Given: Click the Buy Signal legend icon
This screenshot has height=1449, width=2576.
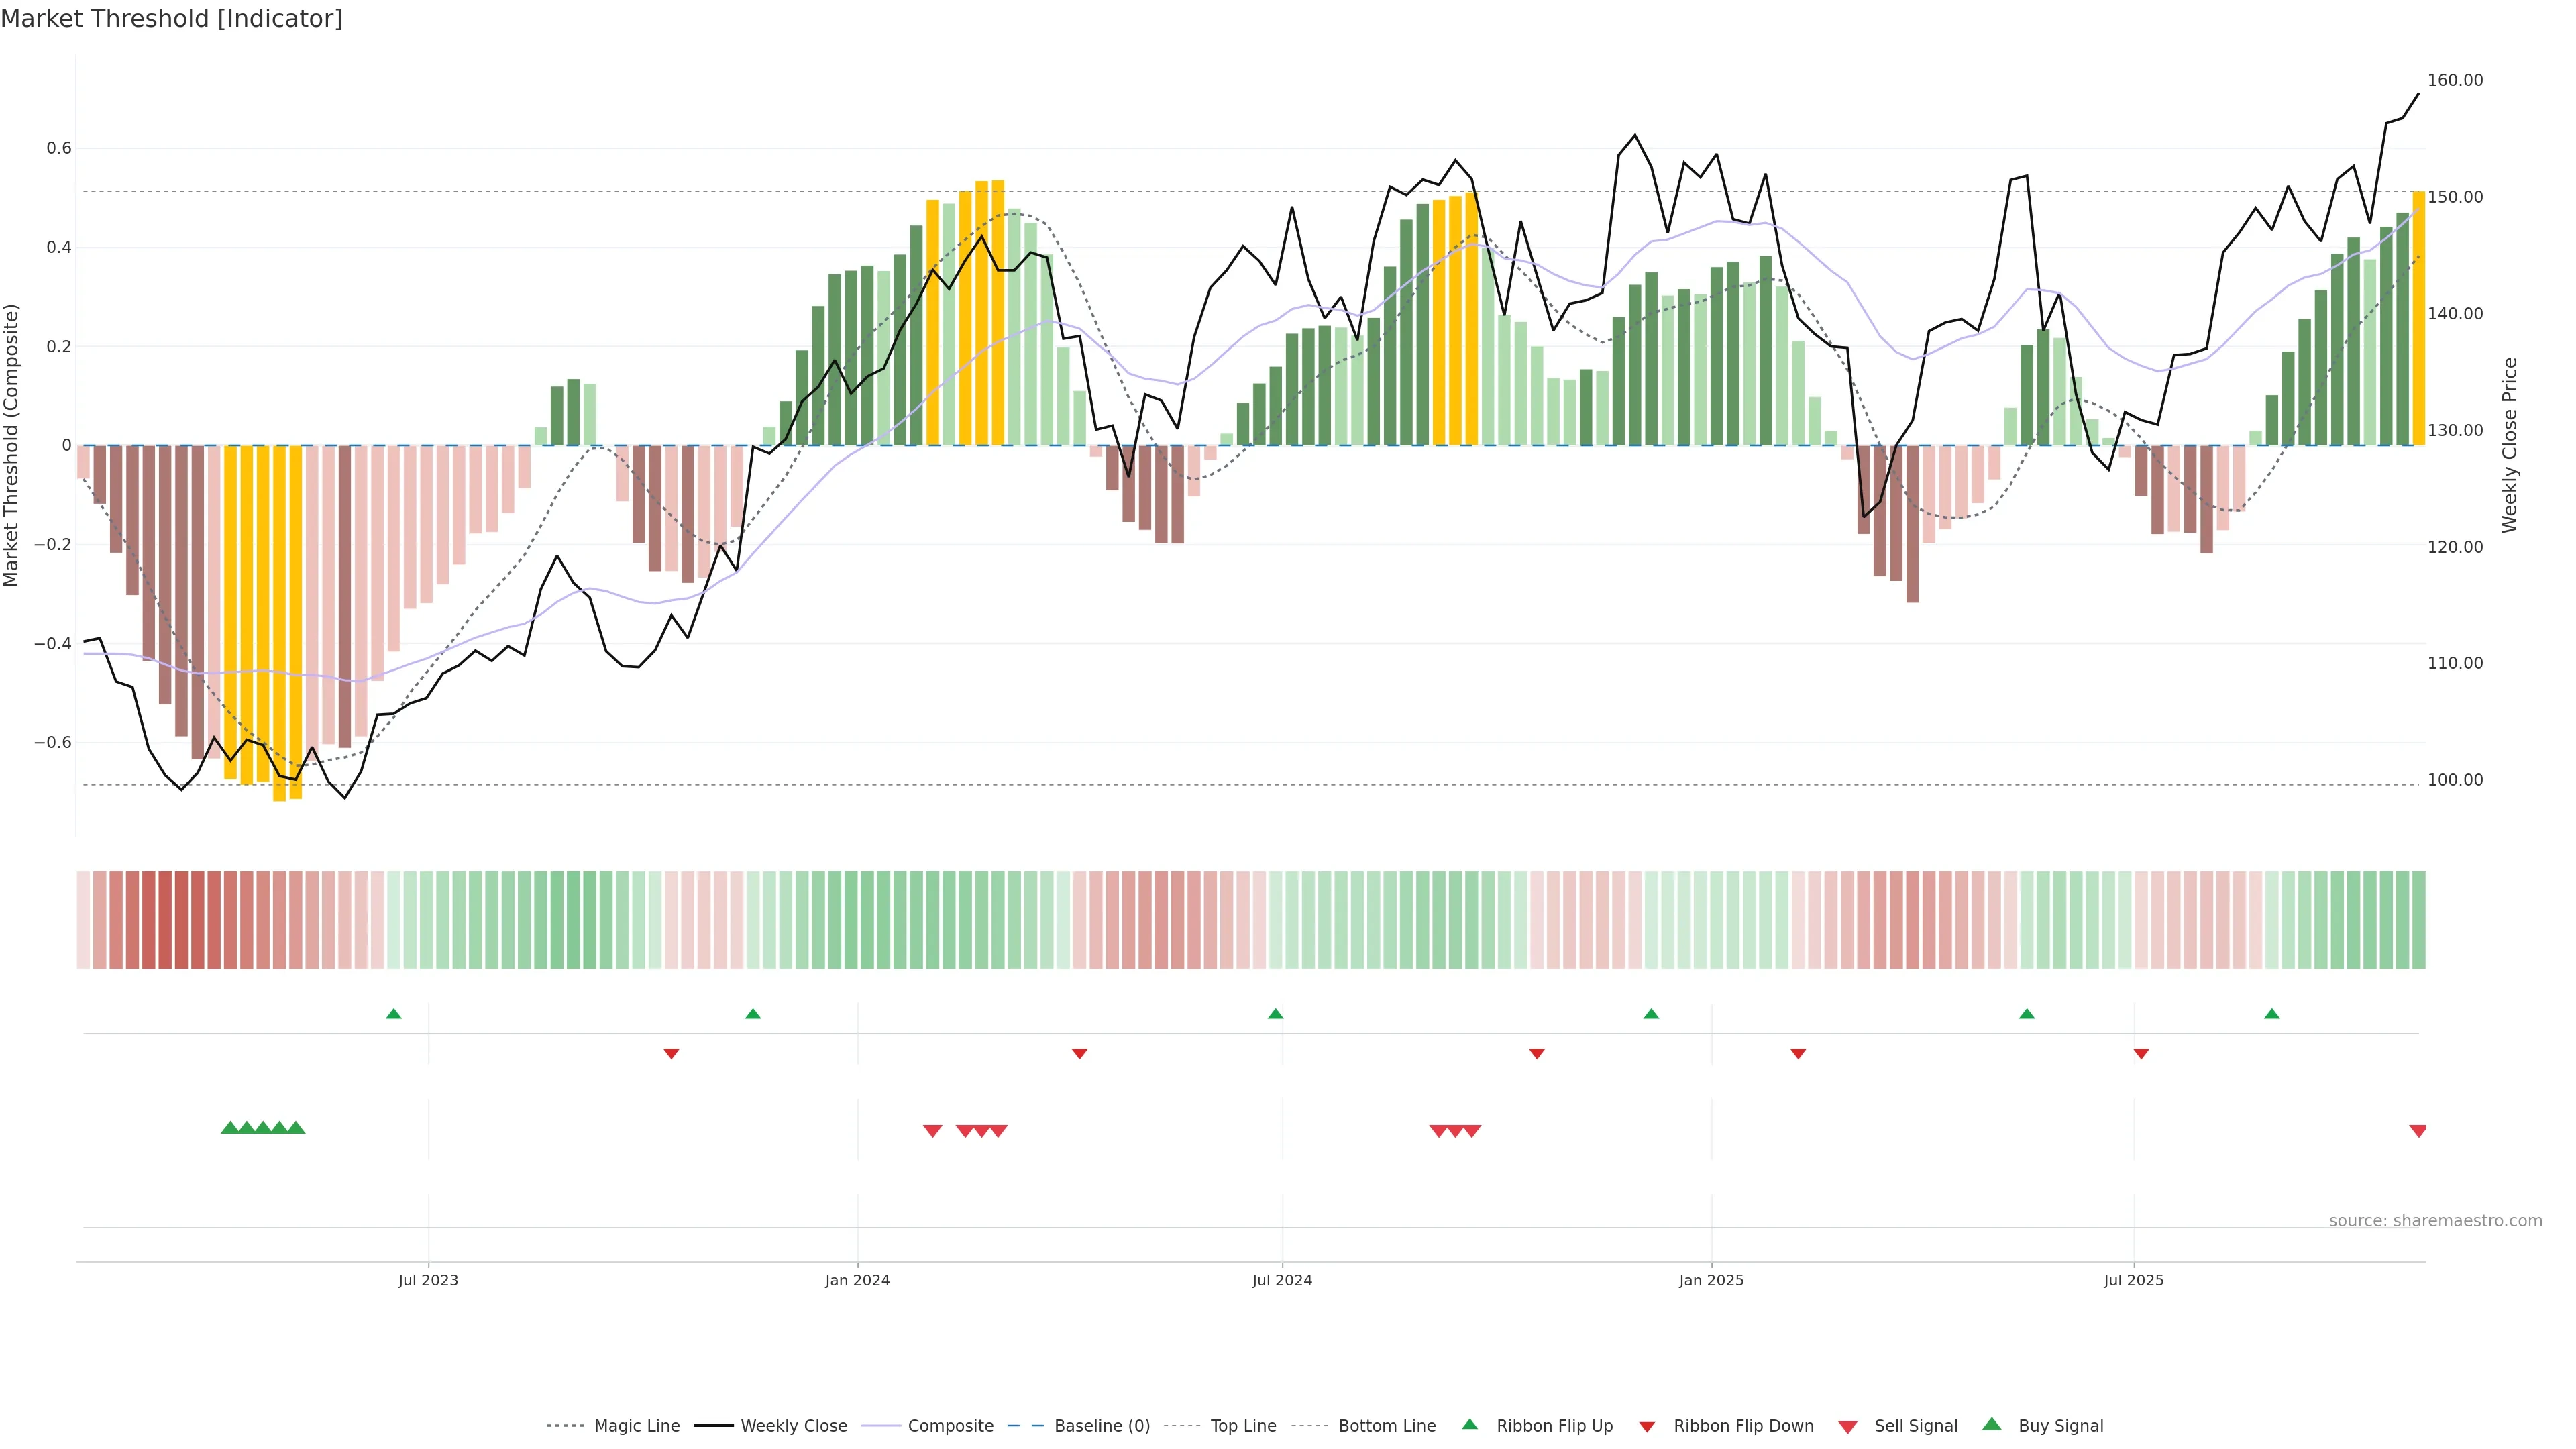Looking at the screenshot, I should point(1992,1424).
